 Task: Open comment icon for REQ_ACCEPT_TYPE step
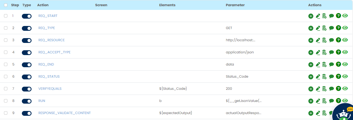pos(331,52)
